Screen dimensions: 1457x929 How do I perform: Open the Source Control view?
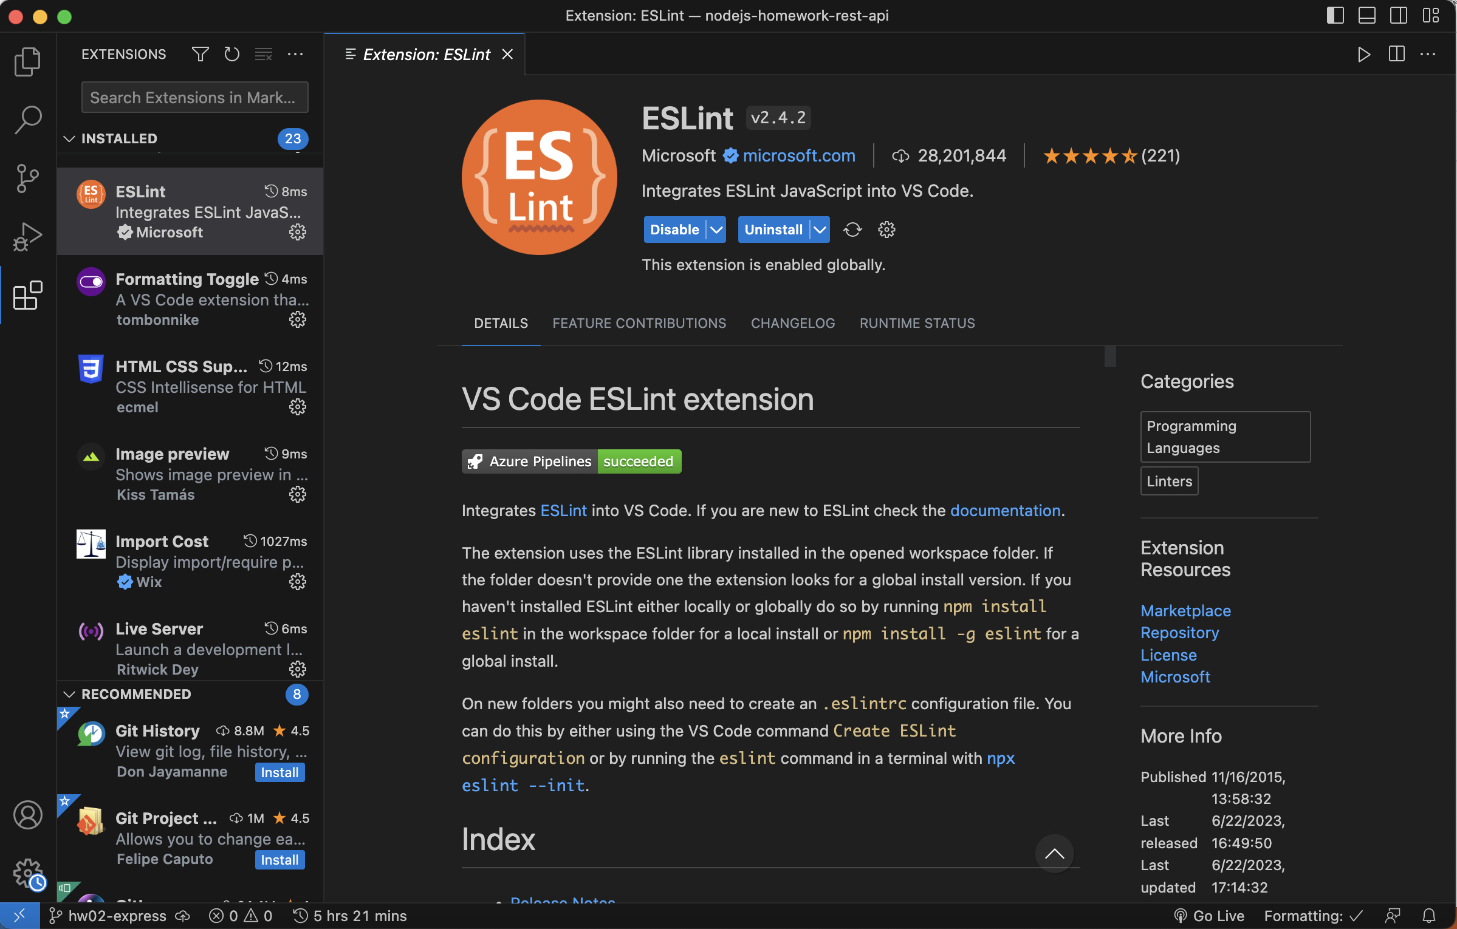pos(27,178)
